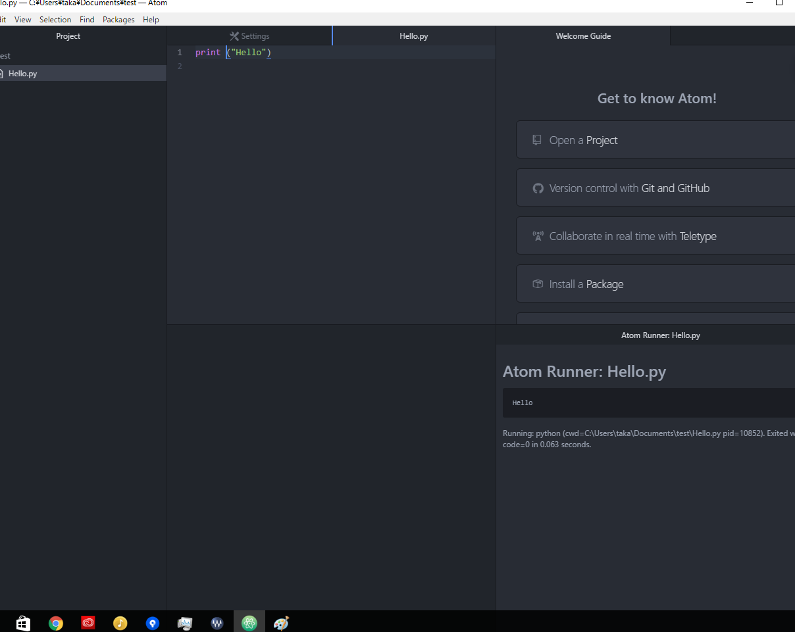Open the system monitor icon in the taskbar
The height and width of the screenshot is (632, 795).
coord(185,623)
